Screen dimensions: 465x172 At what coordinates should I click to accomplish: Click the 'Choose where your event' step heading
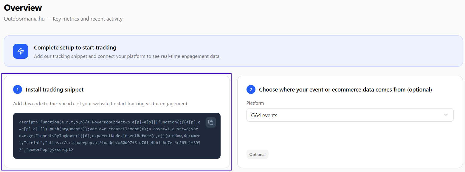click(x=345, y=89)
